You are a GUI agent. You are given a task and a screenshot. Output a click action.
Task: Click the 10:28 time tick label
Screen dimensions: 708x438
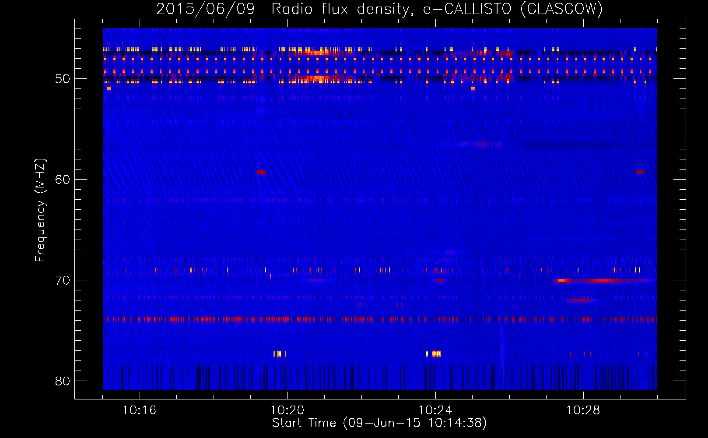coord(583,410)
